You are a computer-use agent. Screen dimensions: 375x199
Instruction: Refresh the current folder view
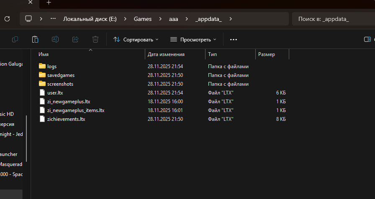coord(7,19)
